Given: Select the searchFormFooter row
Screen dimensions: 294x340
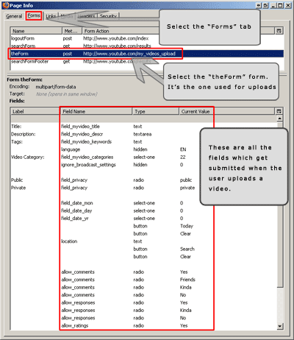Looking at the screenshot, I should [x=147, y=62].
